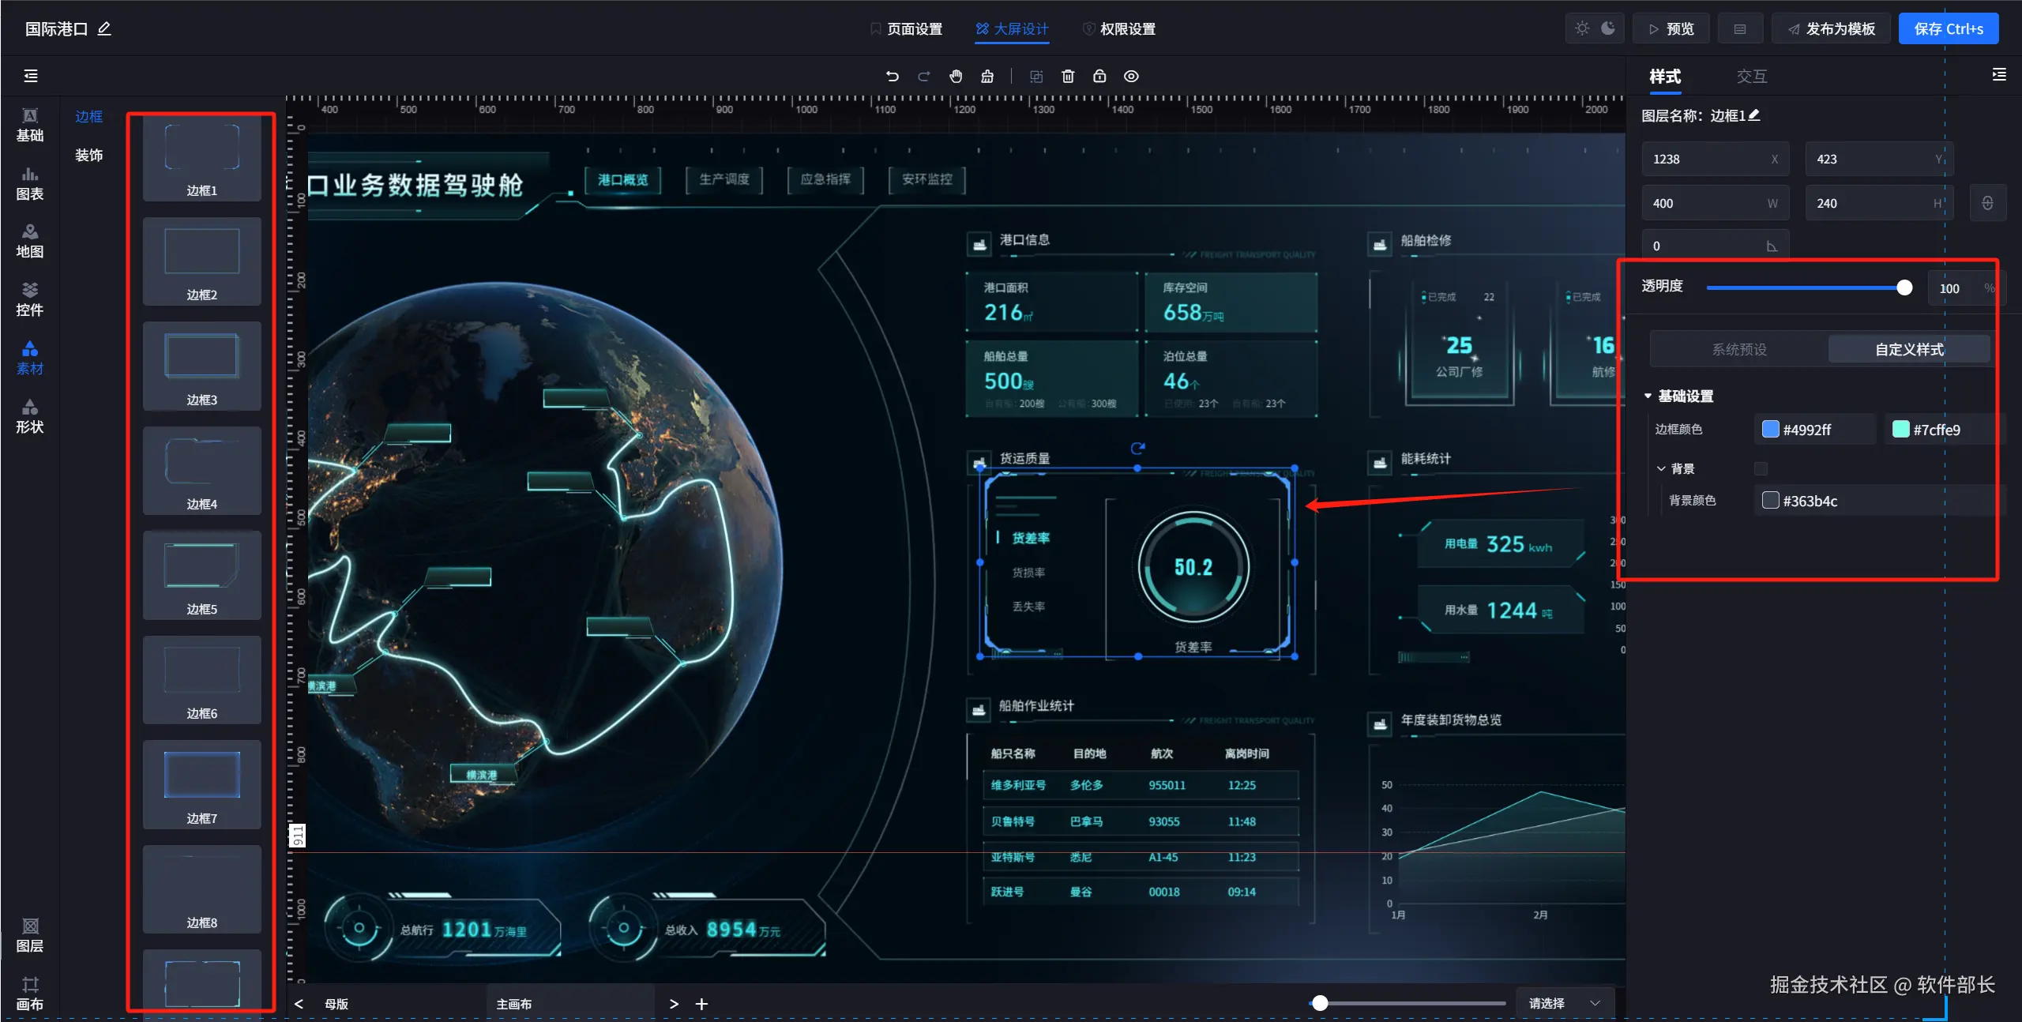Click the undo arrow in toolbar
Viewport: 2022px width, 1022px height.
click(x=893, y=77)
